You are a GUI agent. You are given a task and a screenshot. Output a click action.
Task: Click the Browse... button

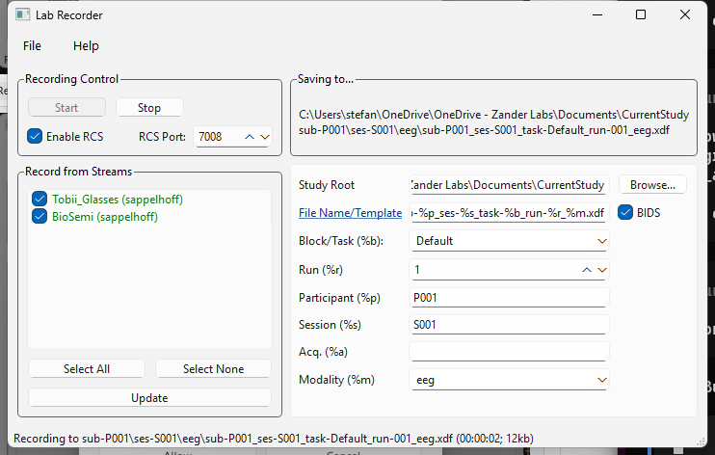point(652,185)
